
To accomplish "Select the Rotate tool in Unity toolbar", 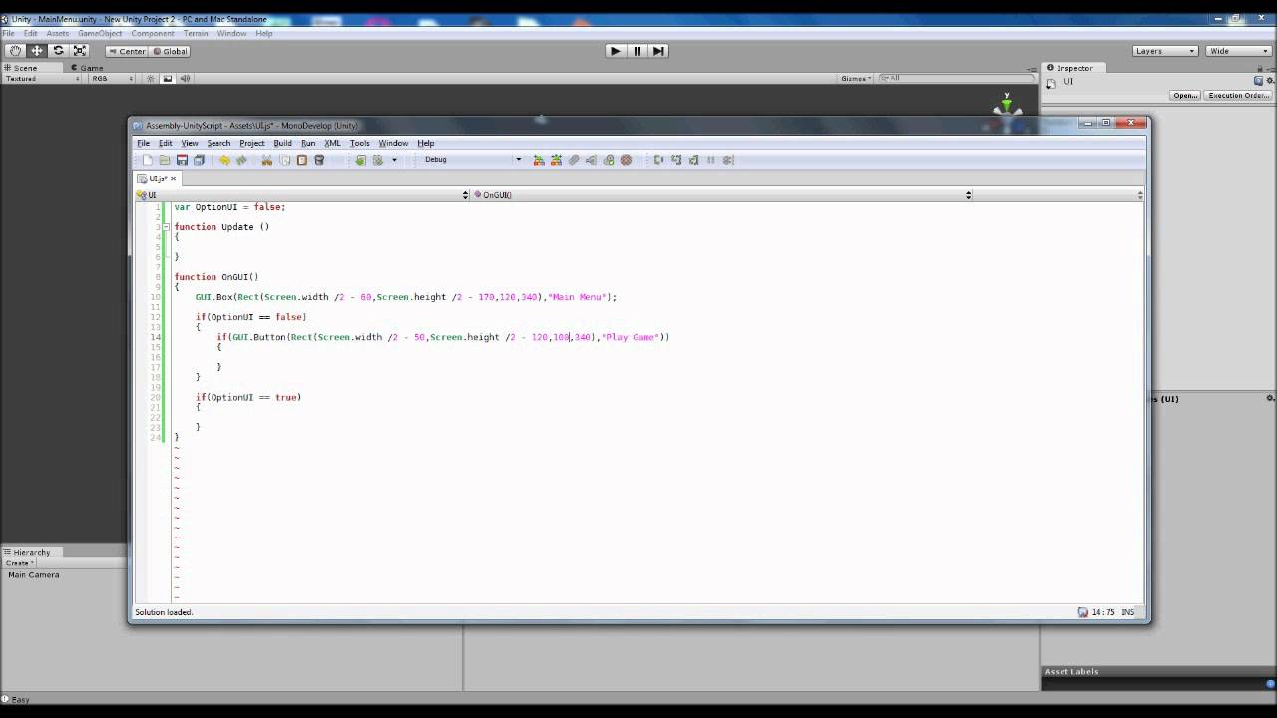I will click(58, 50).
